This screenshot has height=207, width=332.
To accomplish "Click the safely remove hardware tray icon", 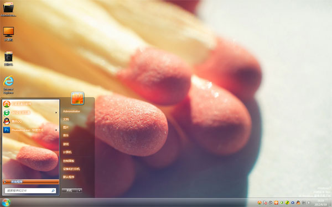I will click(x=271, y=203).
